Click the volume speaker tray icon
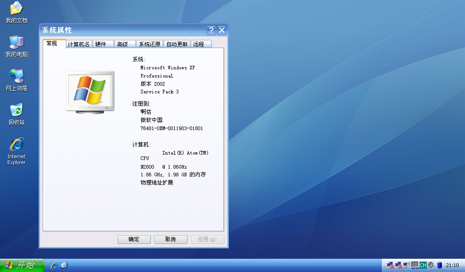 point(430,265)
